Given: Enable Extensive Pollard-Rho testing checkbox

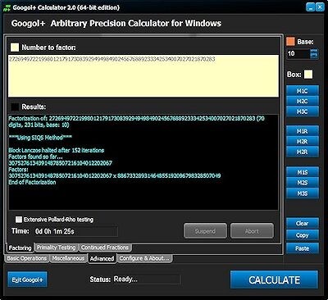Looking at the screenshot, I should [19, 220].
